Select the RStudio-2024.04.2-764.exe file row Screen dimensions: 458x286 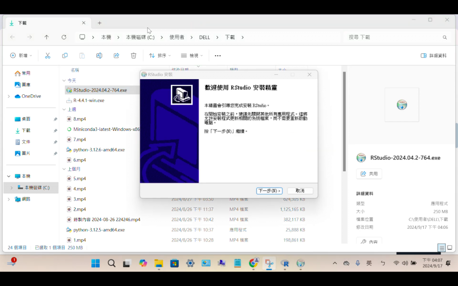pyautogui.click(x=102, y=90)
